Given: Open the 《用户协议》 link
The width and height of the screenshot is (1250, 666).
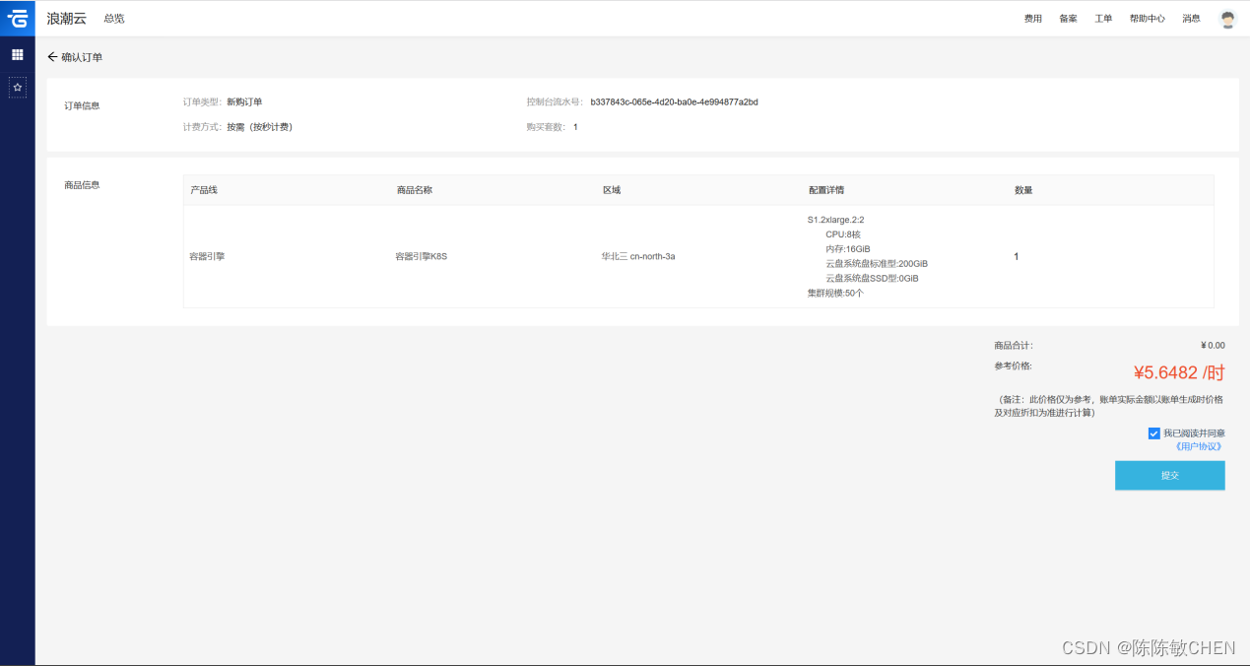Looking at the screenshot, I should pos(1198,446).
